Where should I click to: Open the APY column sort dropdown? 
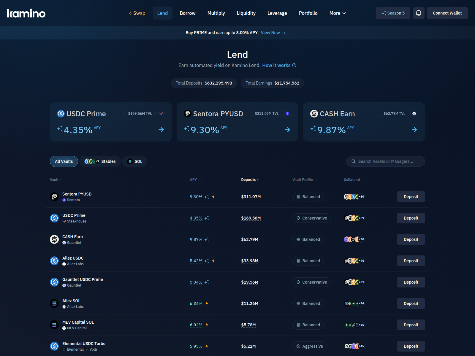point(195,179)
